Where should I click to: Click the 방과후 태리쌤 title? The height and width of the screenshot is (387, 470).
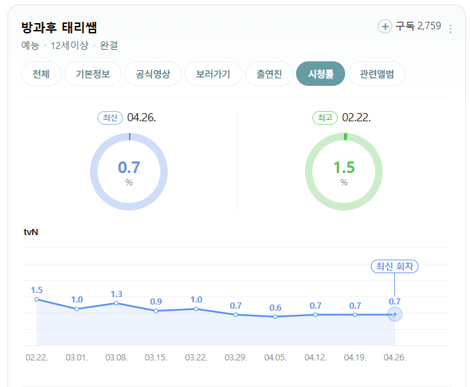point(59,27)
